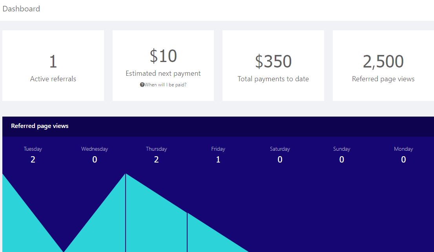Click the '$350' payments total
The height and width of the screenshot is (252, 434).
pyautogui.click(x=273, y=61)
